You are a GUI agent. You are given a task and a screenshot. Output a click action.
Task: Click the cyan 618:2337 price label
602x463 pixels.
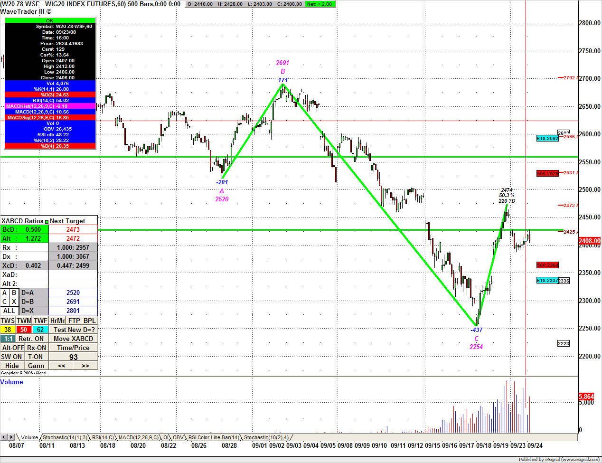click(547, 280)
